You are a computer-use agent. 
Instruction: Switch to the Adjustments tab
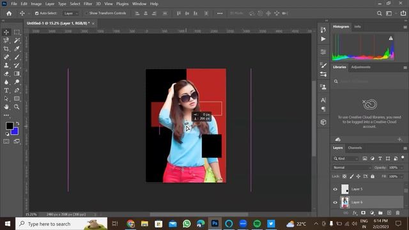360,67
